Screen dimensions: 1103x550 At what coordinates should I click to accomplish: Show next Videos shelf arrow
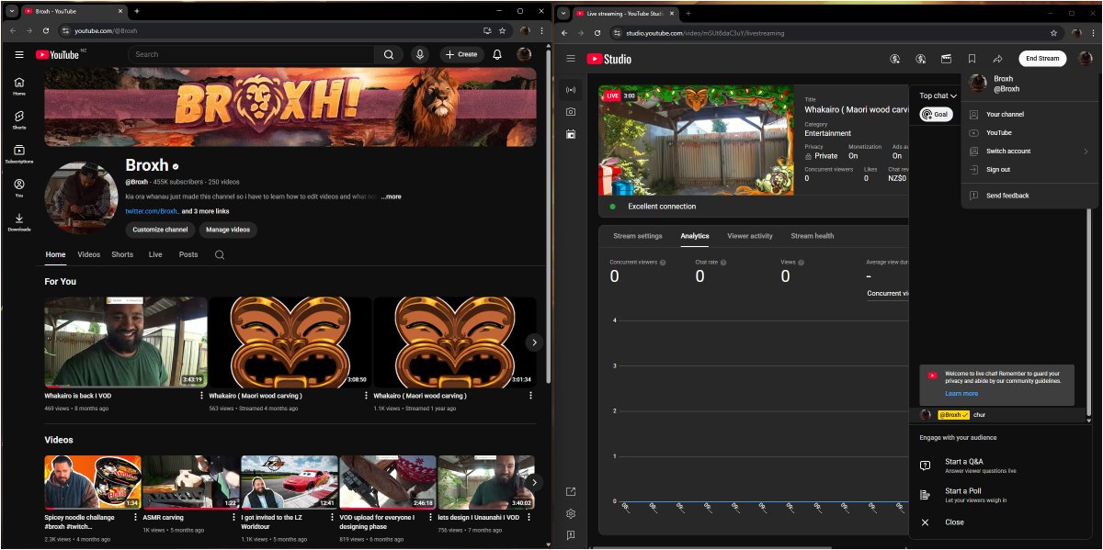(x=534, y=482)
